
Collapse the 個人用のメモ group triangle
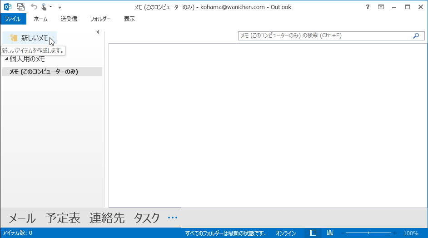[x=6, y=59]
